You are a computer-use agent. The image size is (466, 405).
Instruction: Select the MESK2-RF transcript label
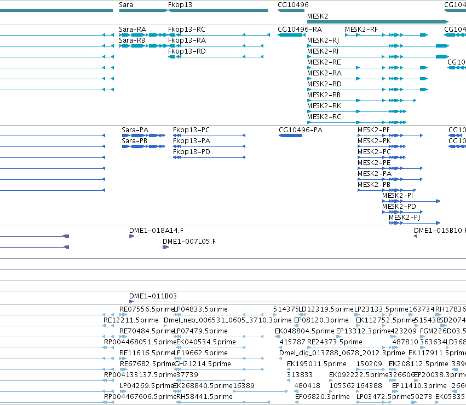click(x=361, y=30)
